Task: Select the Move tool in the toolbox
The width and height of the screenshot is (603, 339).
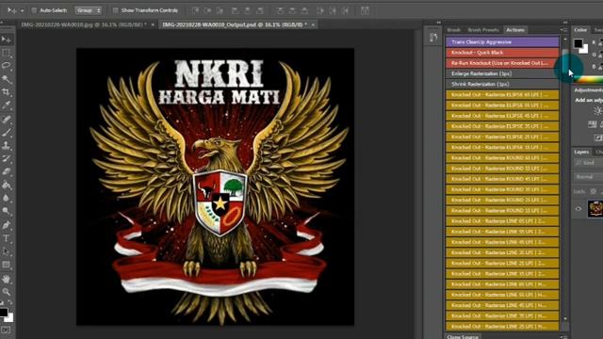Action: click(7, 40)
